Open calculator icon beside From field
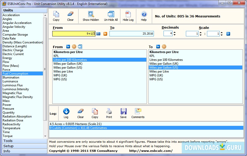 point(98,34)
